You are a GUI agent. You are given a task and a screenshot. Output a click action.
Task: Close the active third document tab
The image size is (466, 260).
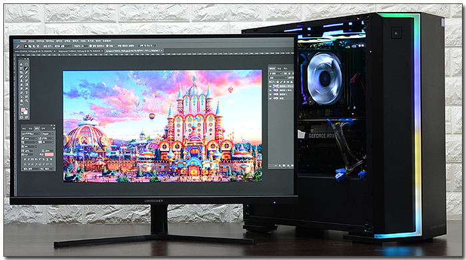point(161,51)
